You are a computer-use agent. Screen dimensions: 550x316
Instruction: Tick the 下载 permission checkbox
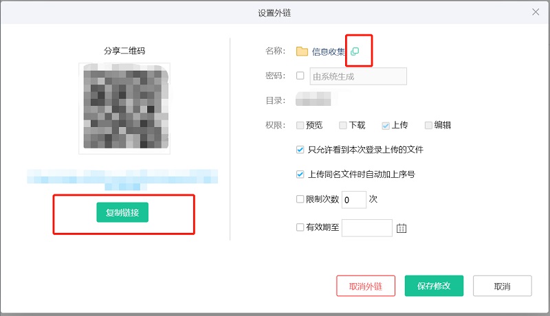click(342, 126)
